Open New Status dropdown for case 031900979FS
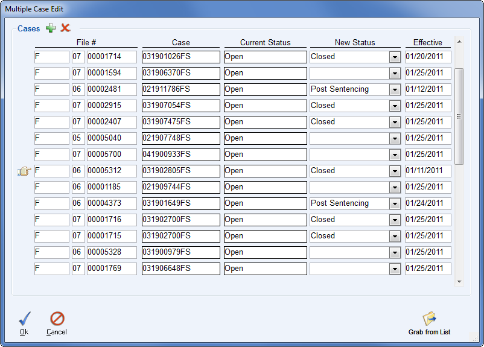The height and width of the screenshot is (347, 484). (395, 252)
